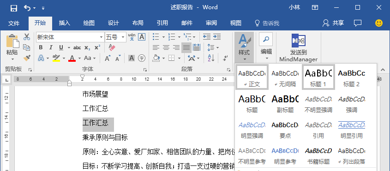Toggle character shading A icon
This screenshot has width=390, height=171.
point(132,58)
